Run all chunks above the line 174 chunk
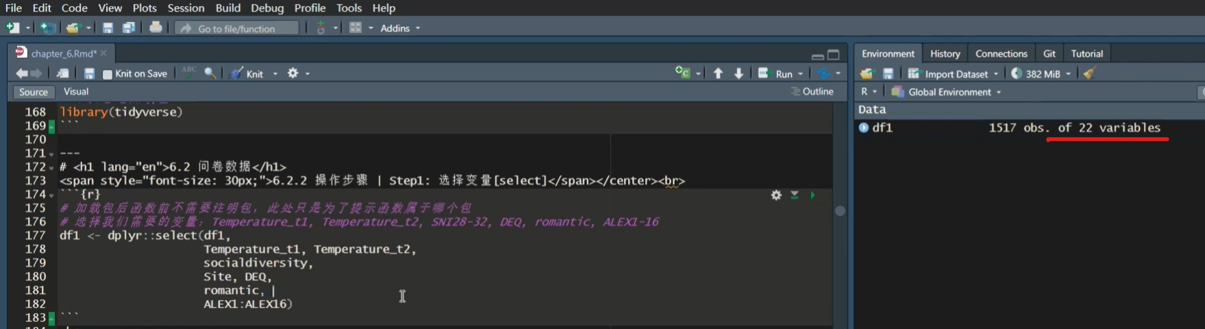Image resolution: width=1205 pixels, height=329 pixels. coord(795,195)
